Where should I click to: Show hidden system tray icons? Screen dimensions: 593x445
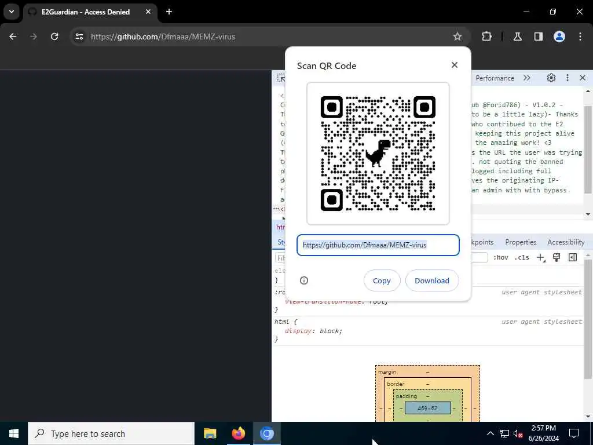490,433
